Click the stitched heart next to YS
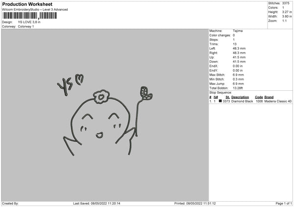This screenshot has width=294, height=207. coord(79,79)
